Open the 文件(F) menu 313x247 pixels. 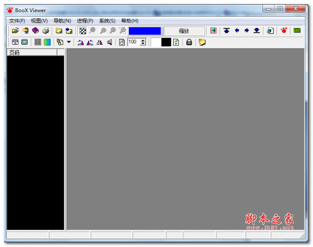(x=17, y=21)
